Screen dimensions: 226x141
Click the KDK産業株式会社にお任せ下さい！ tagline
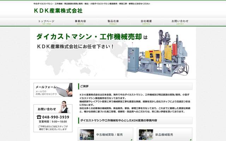(75, 47)
